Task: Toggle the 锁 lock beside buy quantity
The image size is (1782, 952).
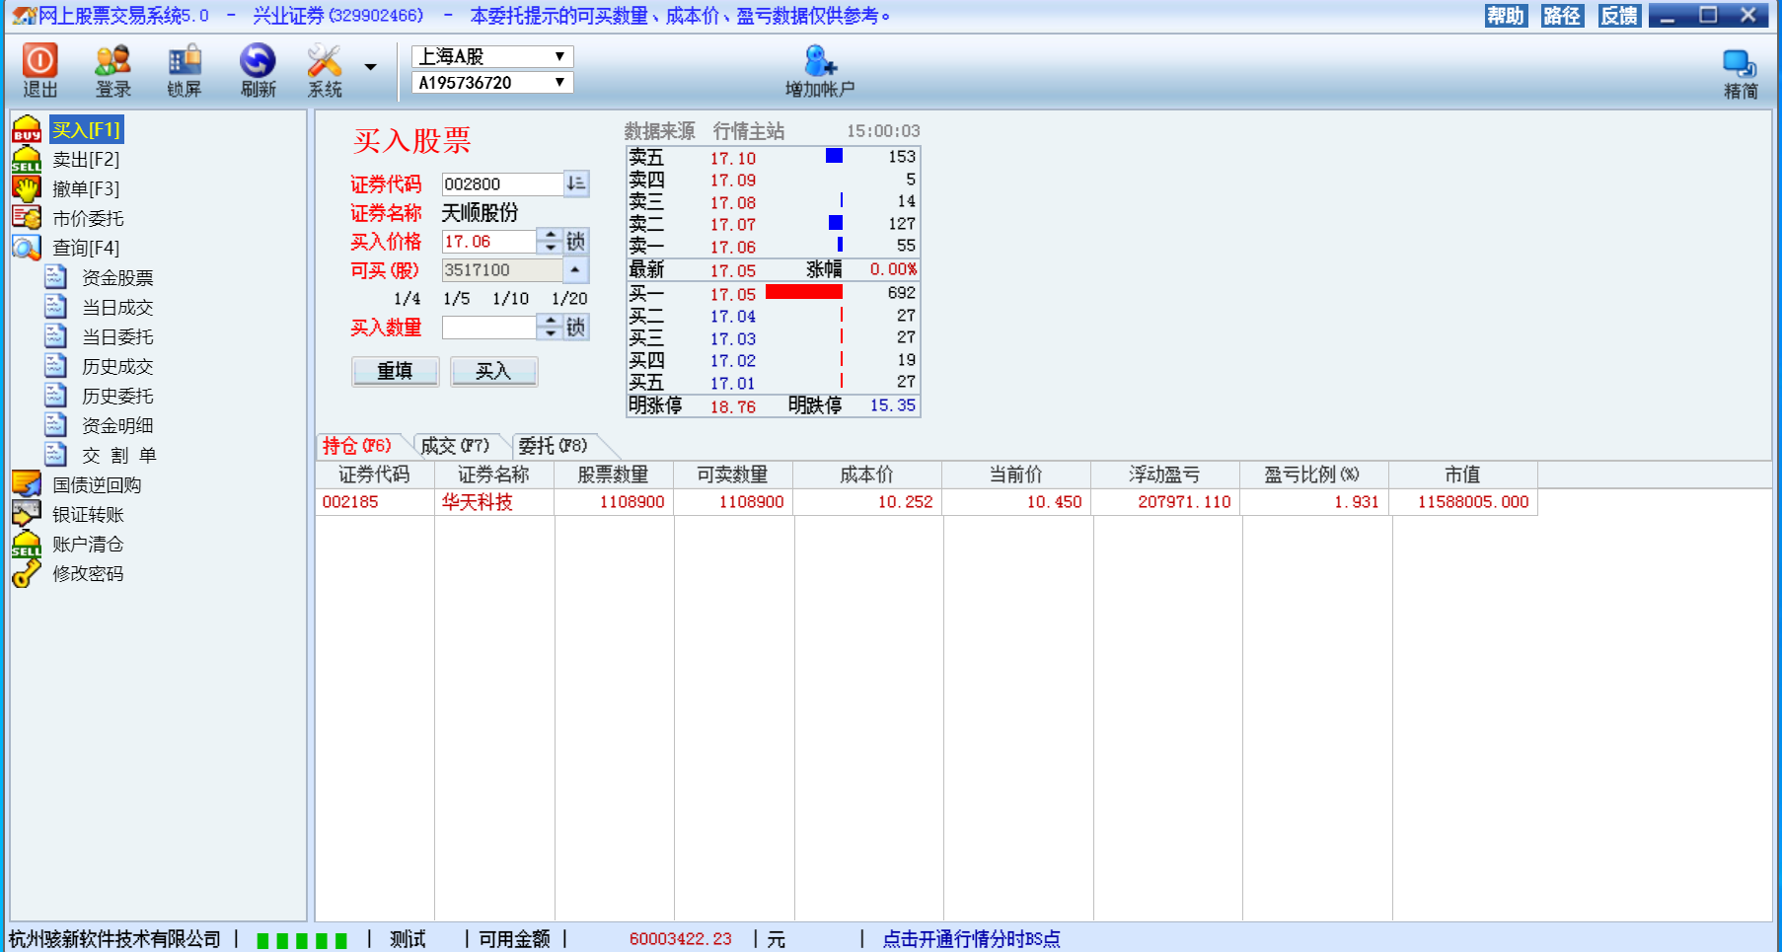Action: [576, 328]
